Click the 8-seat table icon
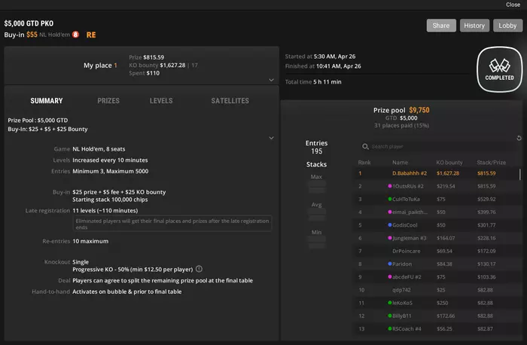The height and width of the screenshot is (345, 527). [75, 35]
